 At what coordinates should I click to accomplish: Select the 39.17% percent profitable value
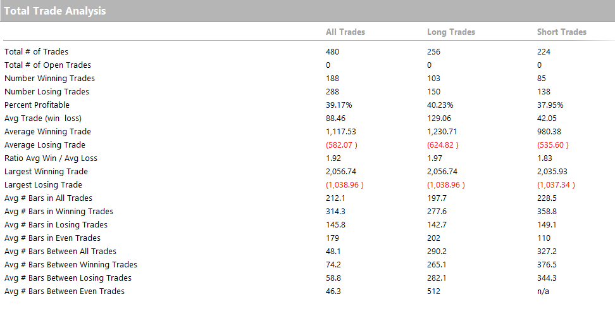click(x=339, y=105)
